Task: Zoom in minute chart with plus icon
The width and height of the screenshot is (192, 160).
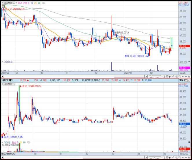Action: 186,157
